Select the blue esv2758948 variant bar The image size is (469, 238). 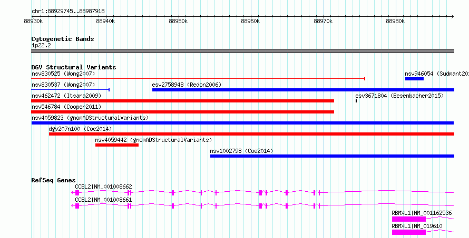click(x=303, y=90)
